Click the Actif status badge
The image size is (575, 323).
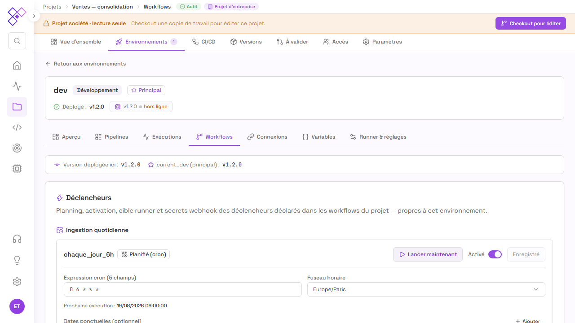[189, 7]
